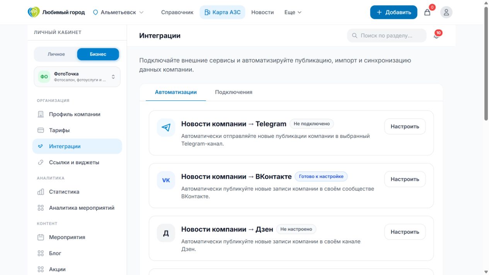
Task: Expand the Еще menu
Action: (x=293, y=12)
